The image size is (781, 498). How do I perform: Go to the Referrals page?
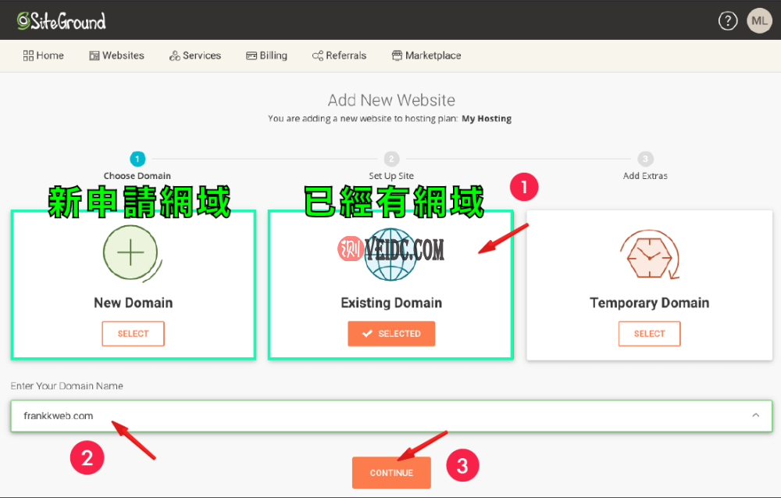(x=339, y=55)
